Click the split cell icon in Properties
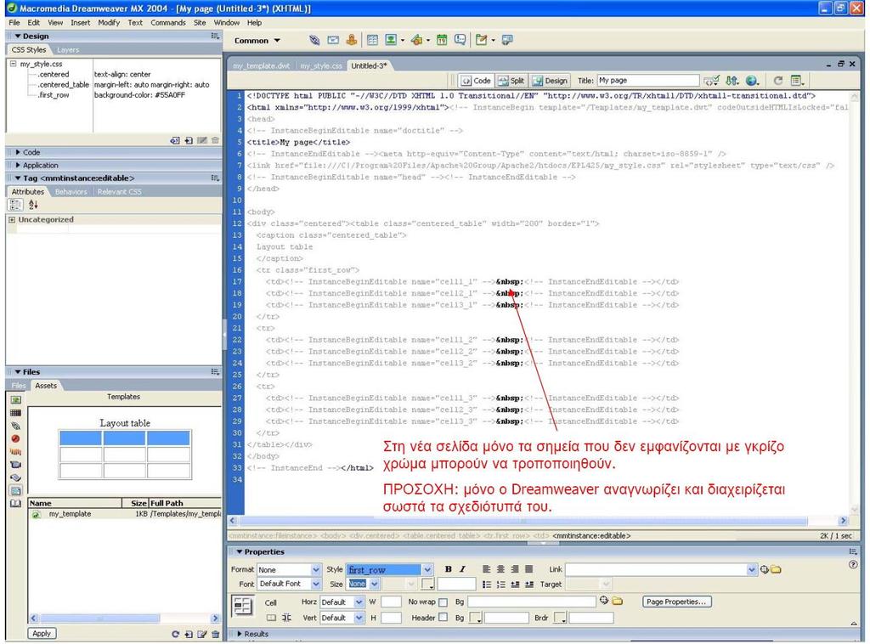Screen dimensions: 870x644 tap(286, 618)
